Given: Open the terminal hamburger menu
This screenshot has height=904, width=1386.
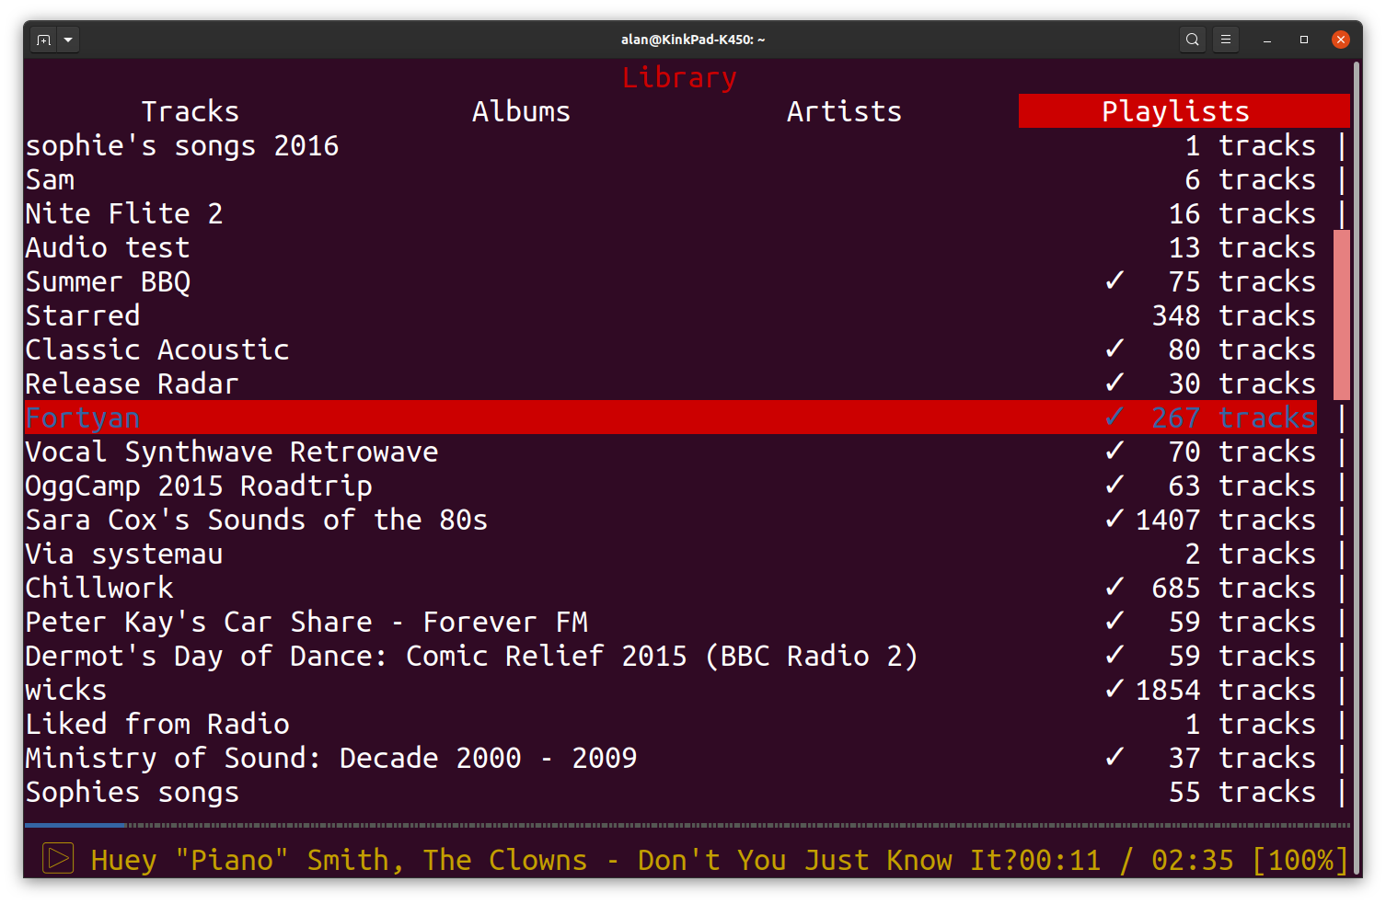Looking at the screenshot, I should [1225, 40].
